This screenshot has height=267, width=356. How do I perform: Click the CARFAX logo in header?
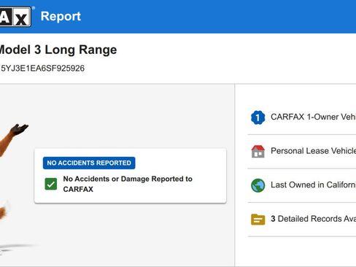coord(15,16)
